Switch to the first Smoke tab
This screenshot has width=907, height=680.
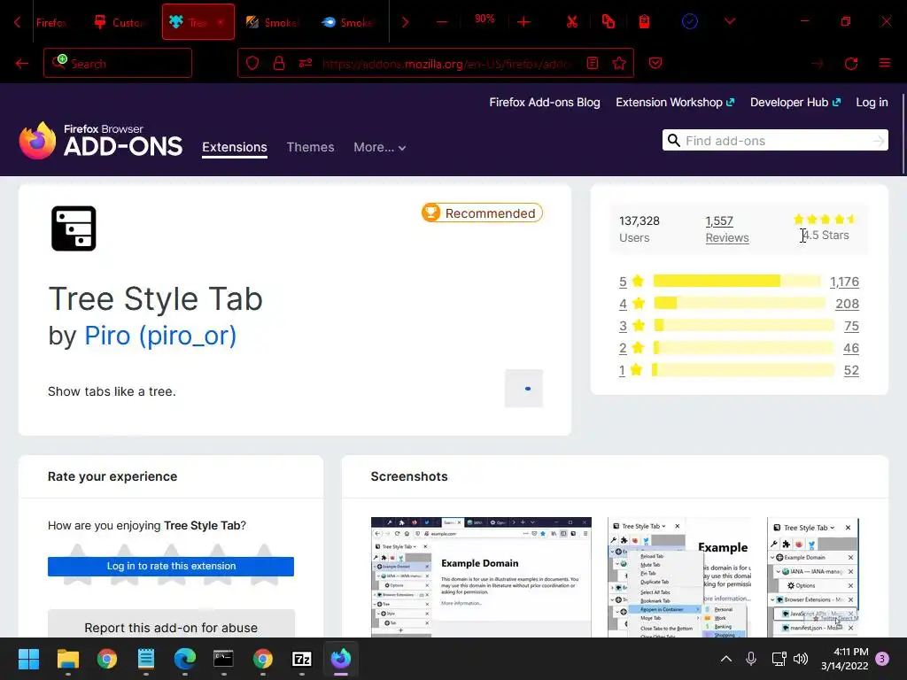point(272,22)
